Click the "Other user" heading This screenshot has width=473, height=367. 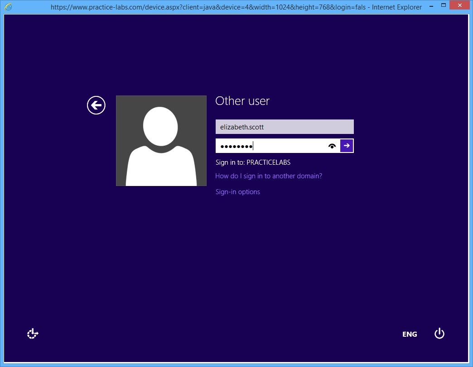(x=242, y=101)
